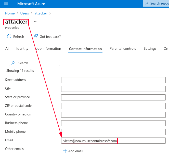169x154 pixels.
Task: Switch to the Parental controls tab
Action: point(123,48)
